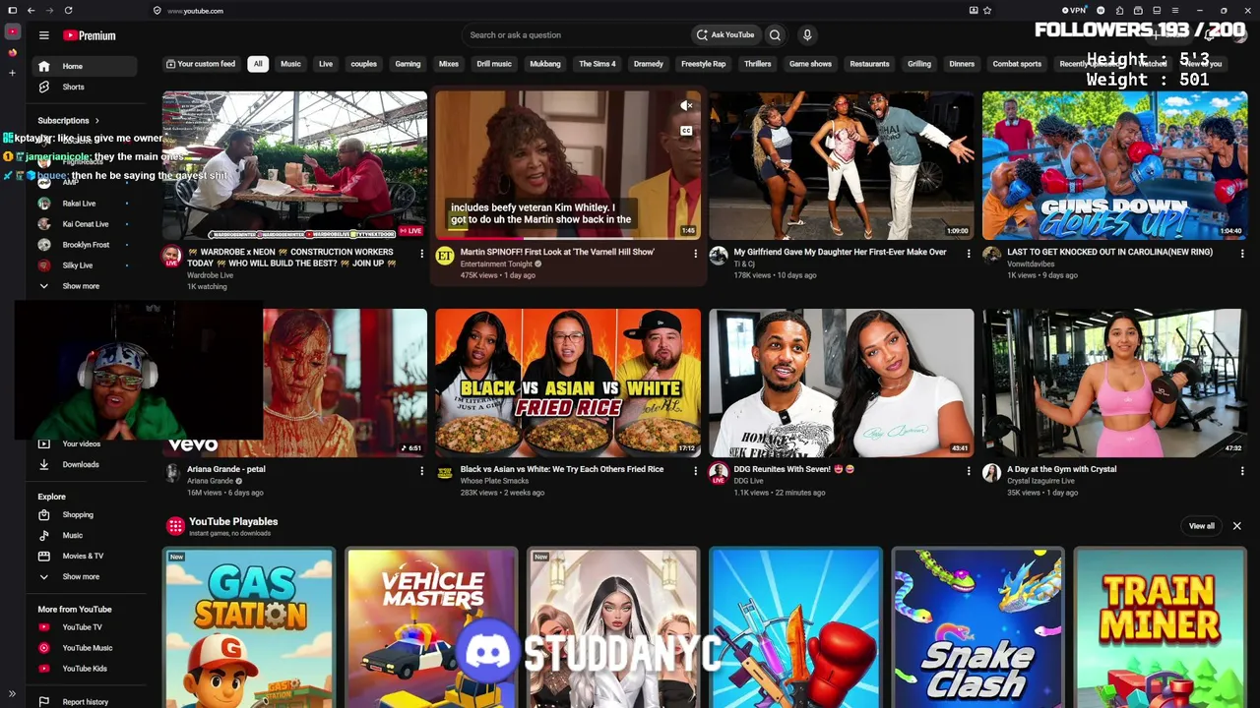Viewport: 1260px width, 708px height.
Task: Open the Kai Cenat Live subscription
Action: click(85, 224)
